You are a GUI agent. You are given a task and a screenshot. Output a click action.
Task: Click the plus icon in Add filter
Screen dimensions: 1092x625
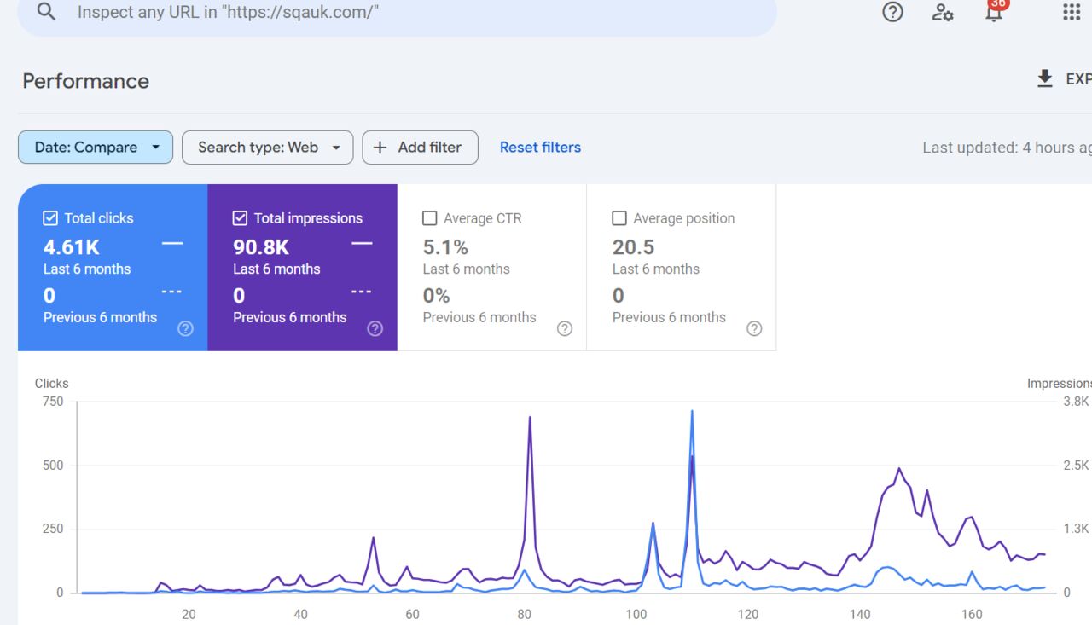click(x=380, y=147)
